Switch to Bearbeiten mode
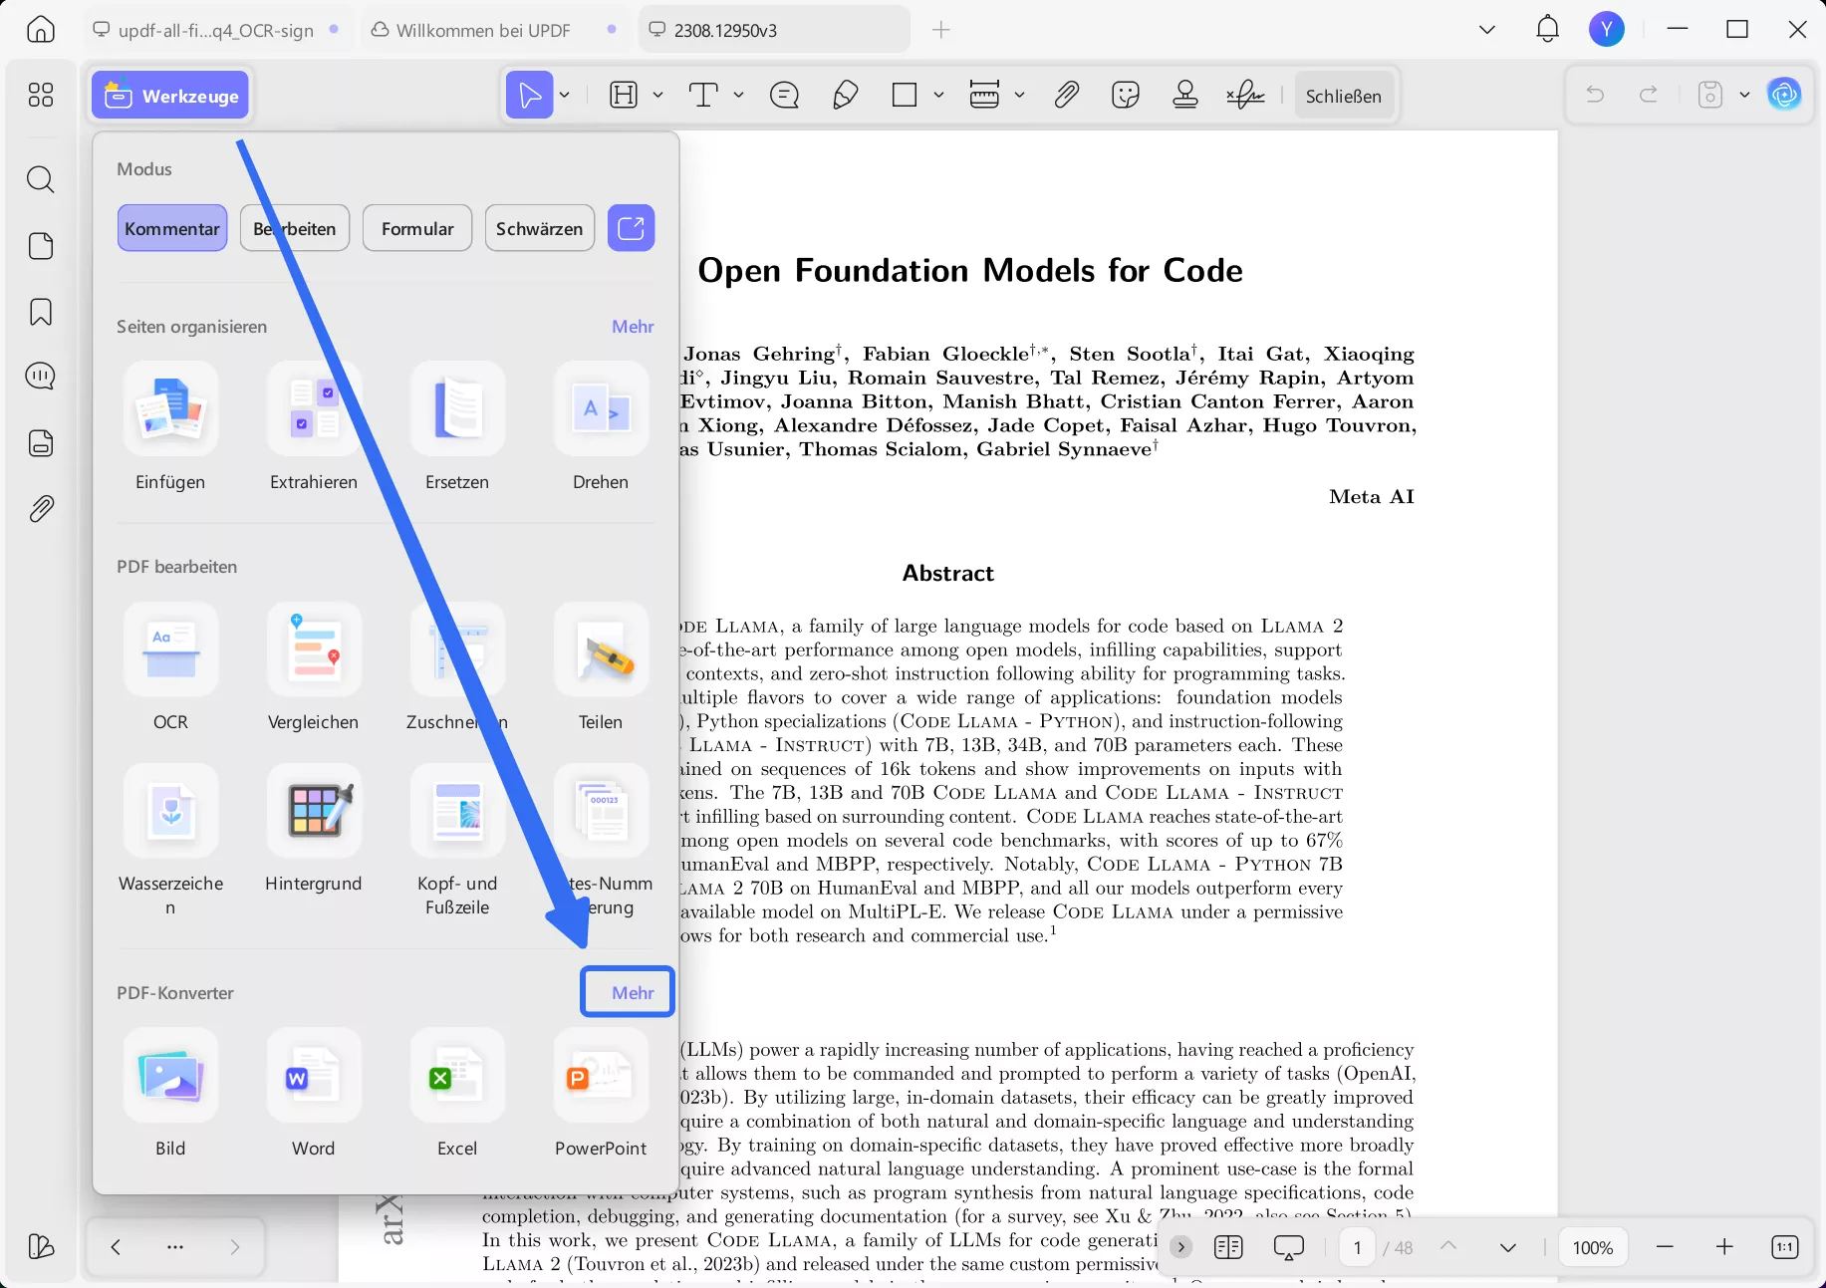Viewport: 1826px width, 1288px height. 294,227
